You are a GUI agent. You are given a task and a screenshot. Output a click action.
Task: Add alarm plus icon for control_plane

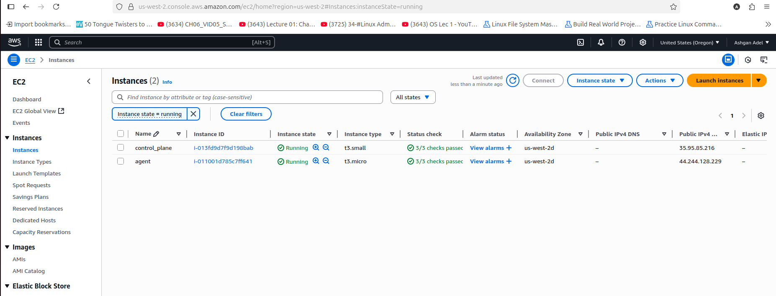(509, 148)
